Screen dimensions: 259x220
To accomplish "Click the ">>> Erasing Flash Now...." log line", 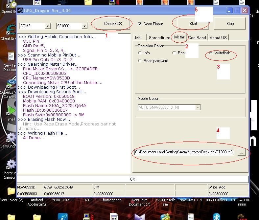I will (45, 119).
